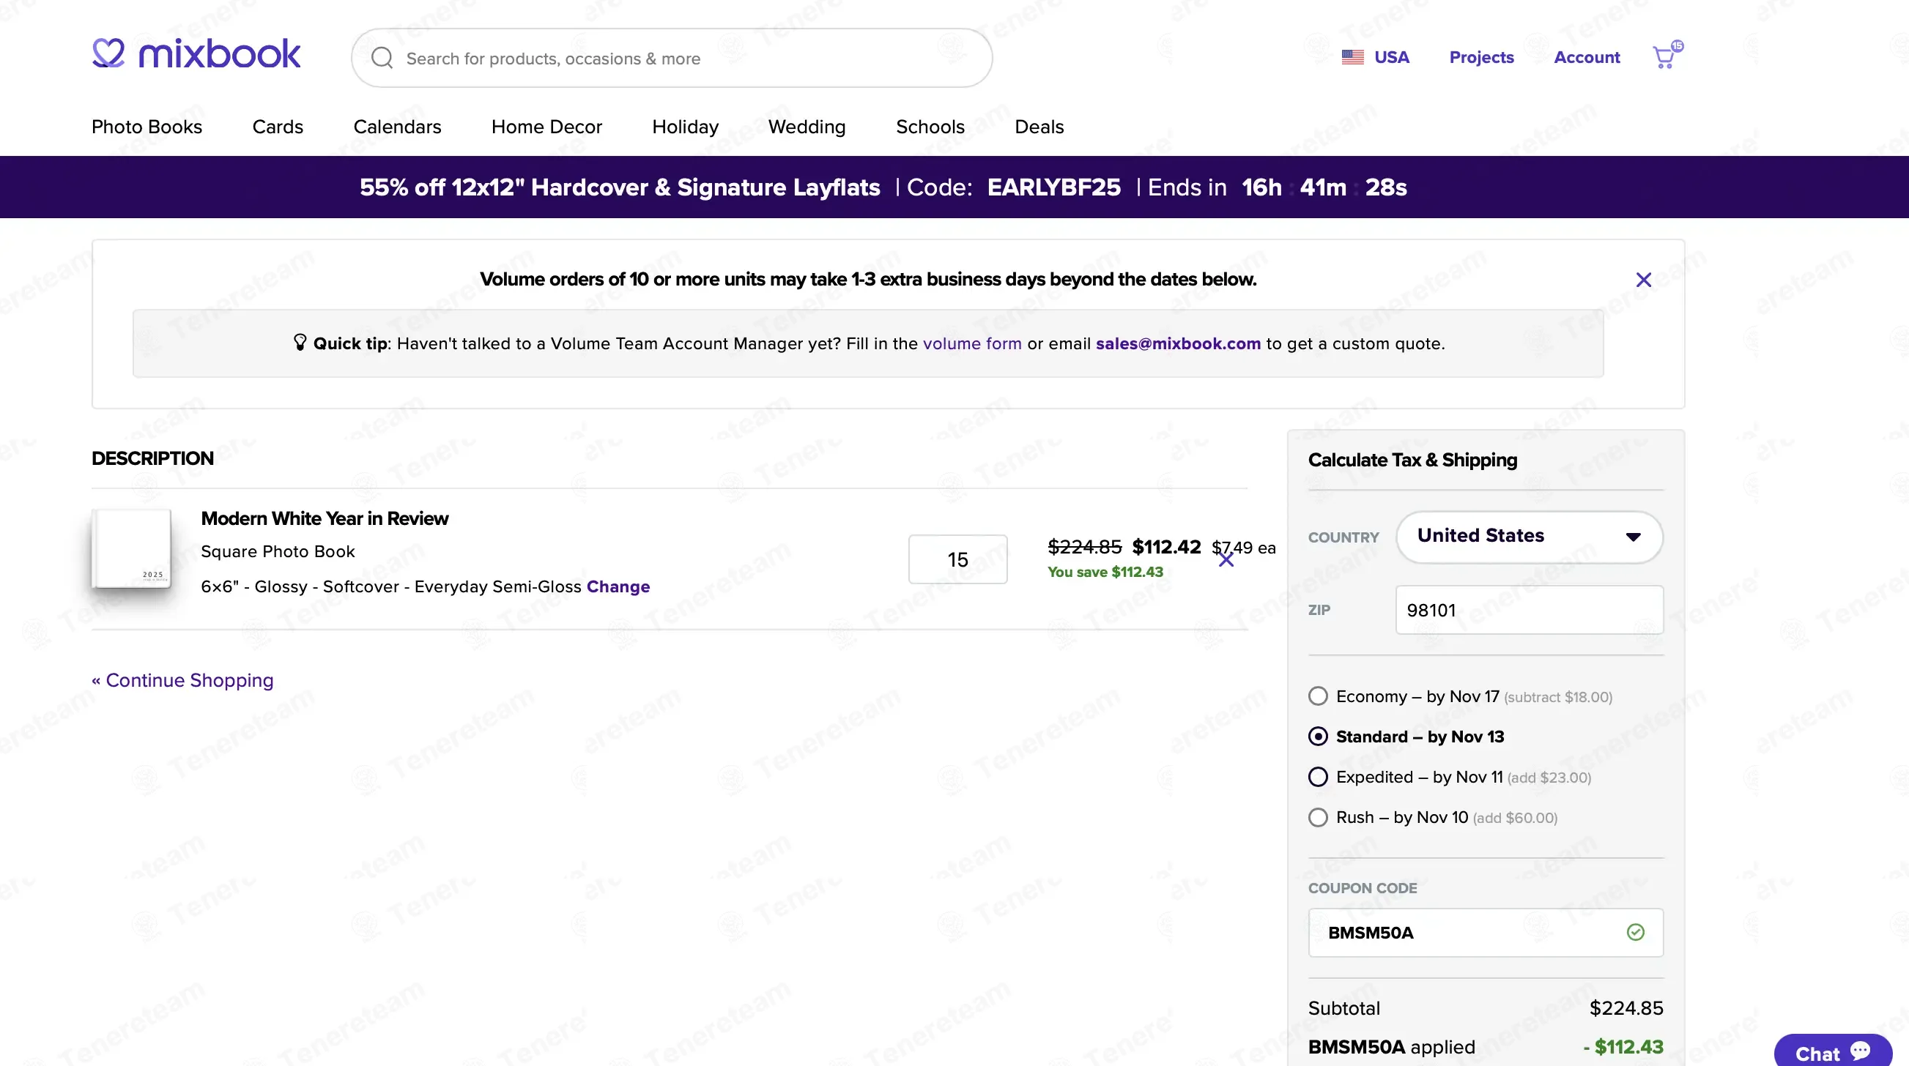Go to Projects
1909x1066 pixels.
tap(1481, 57)
